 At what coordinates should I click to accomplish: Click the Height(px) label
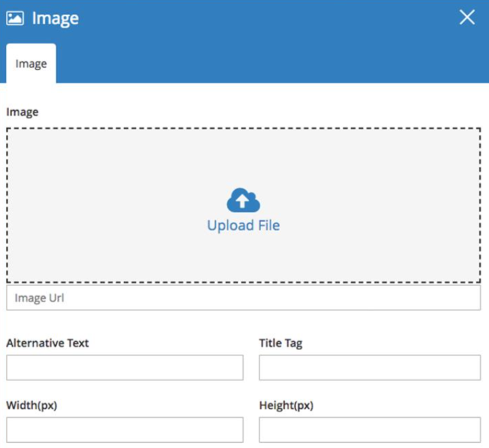(x=286, y=406)
